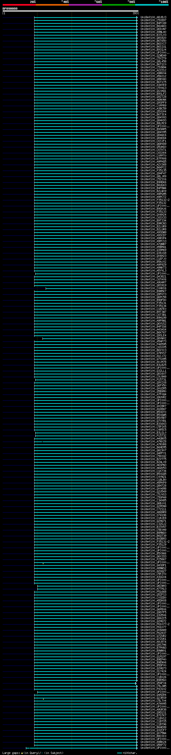
Task: Click the purple ~60% identity legend bar
Action: point(86,5)
